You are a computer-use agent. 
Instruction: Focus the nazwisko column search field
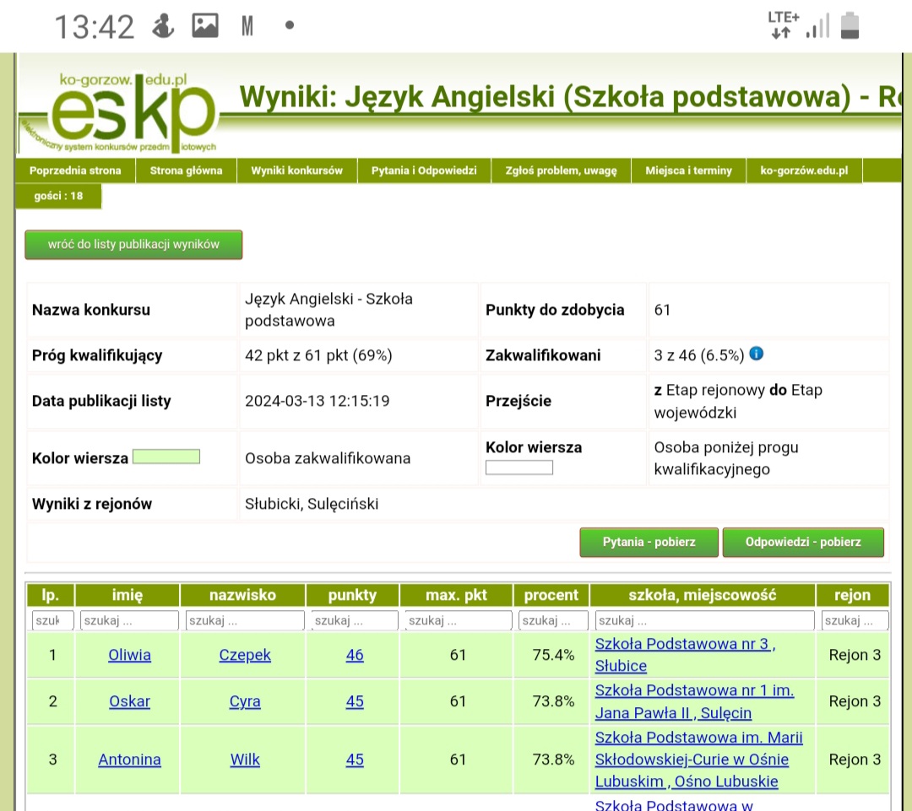(x=244, y=621)
